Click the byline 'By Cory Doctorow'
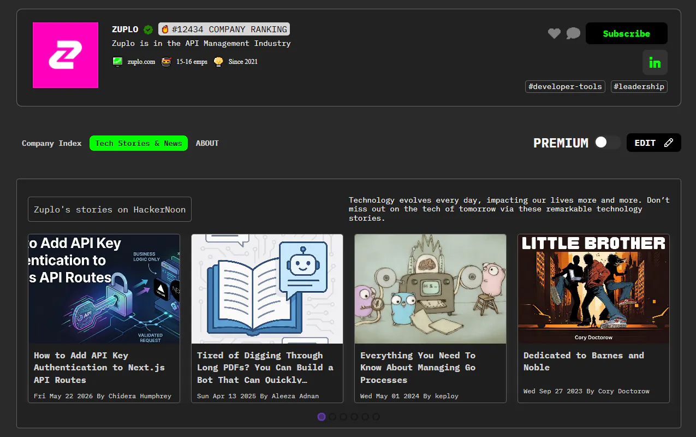 coord(618,391)
